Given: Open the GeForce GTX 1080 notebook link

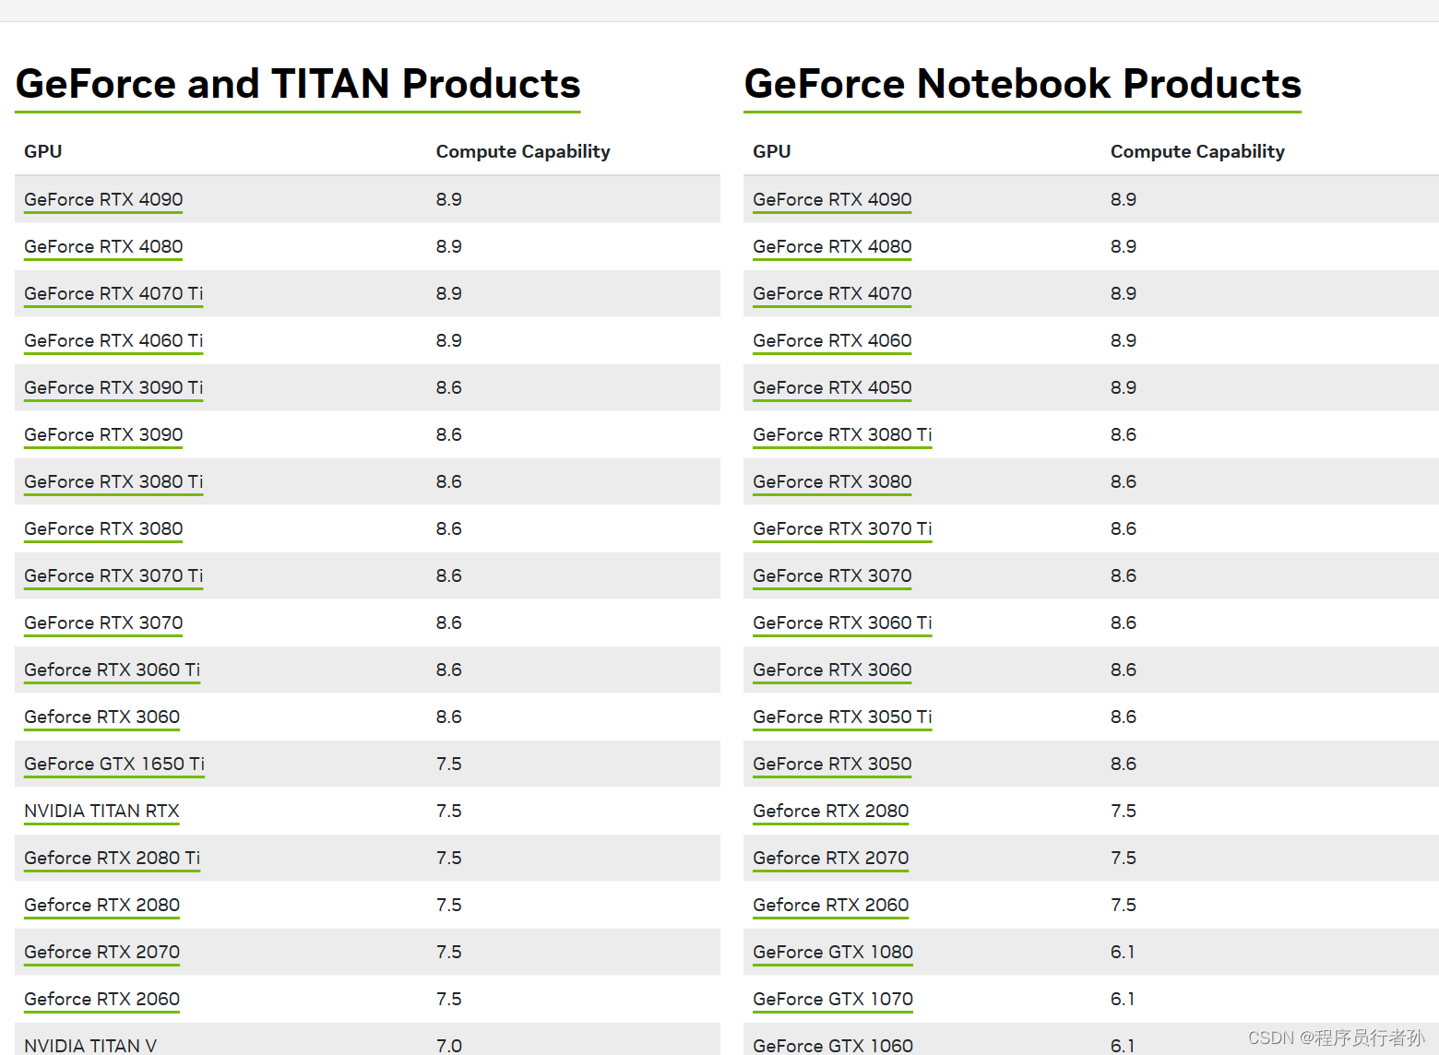Looking at the screenshot, I should (833, 952).
